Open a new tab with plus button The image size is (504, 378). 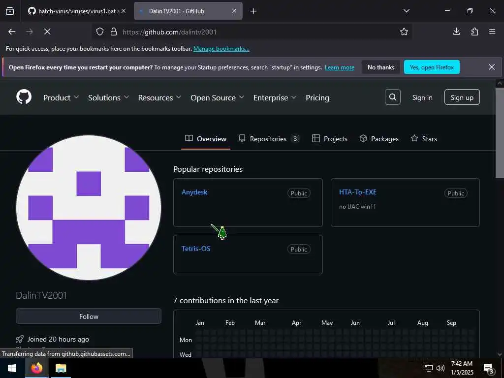[x=253, y=11]
